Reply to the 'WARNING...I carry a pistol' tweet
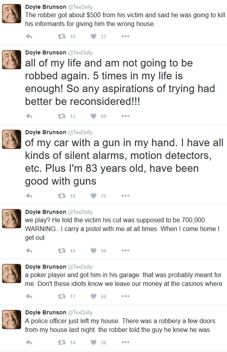227x352 pixels. pyautogui.click(x=29, y=251)
